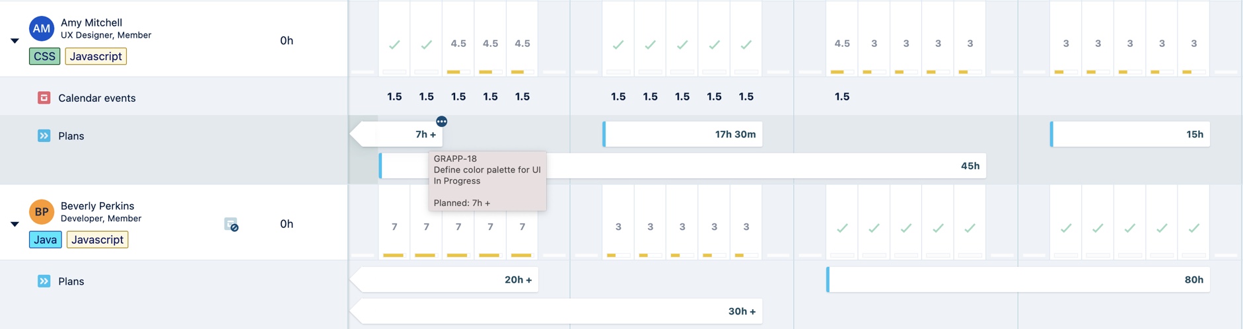This screenshot has height=329, width=1243.
Task: Click Beverly Perkins' Plans icon
Action: pos(44,281)
